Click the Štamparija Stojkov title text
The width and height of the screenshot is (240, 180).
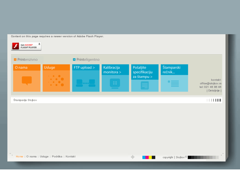pyautogui.click(x=25, y=100)
